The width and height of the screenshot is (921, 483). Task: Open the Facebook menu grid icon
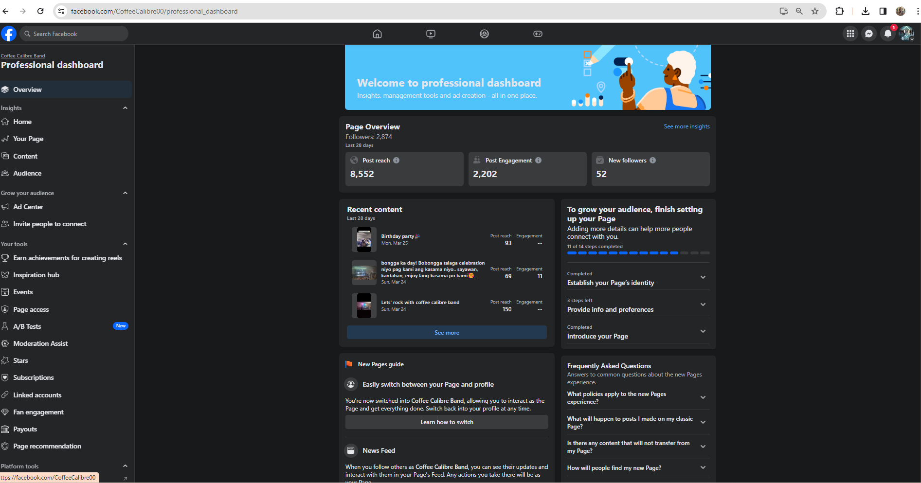click(850, 34)
